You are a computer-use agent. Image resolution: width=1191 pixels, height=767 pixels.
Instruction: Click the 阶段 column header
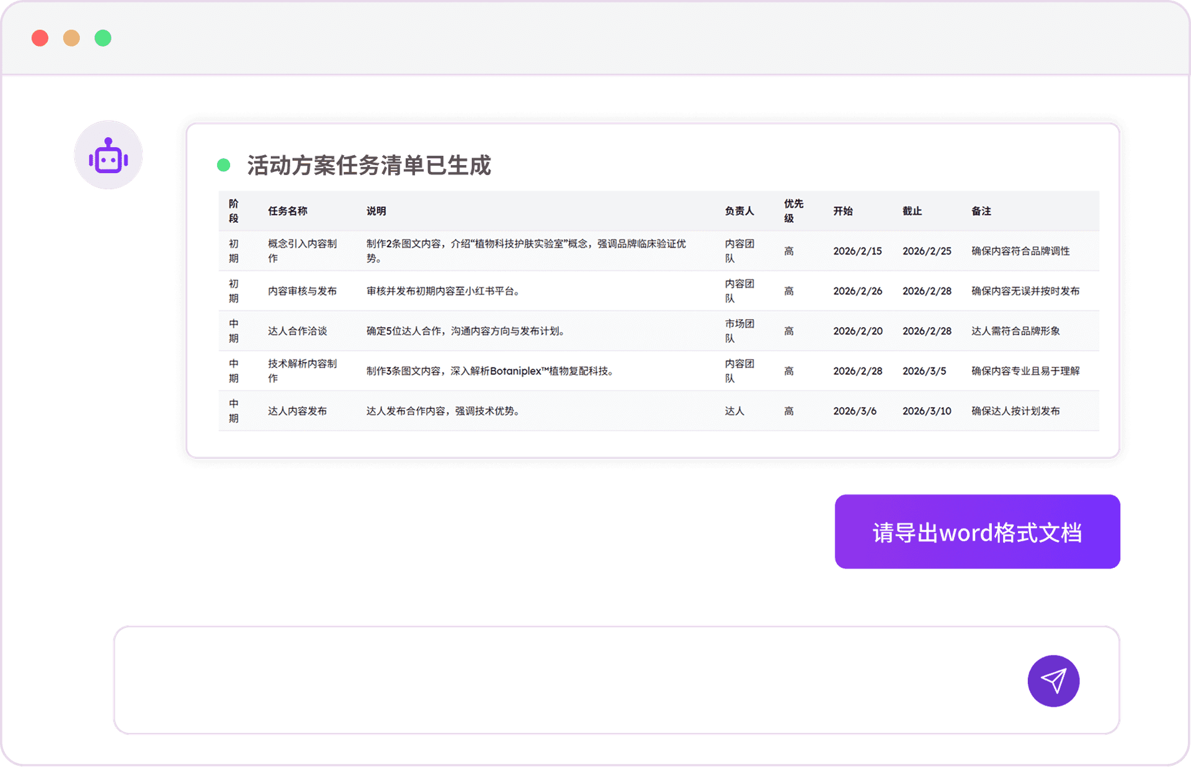235,210
